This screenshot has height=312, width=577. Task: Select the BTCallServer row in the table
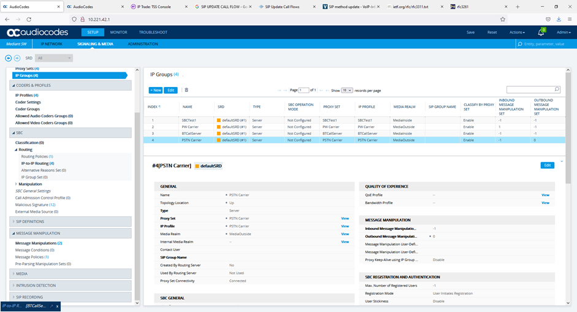(354, 134)
